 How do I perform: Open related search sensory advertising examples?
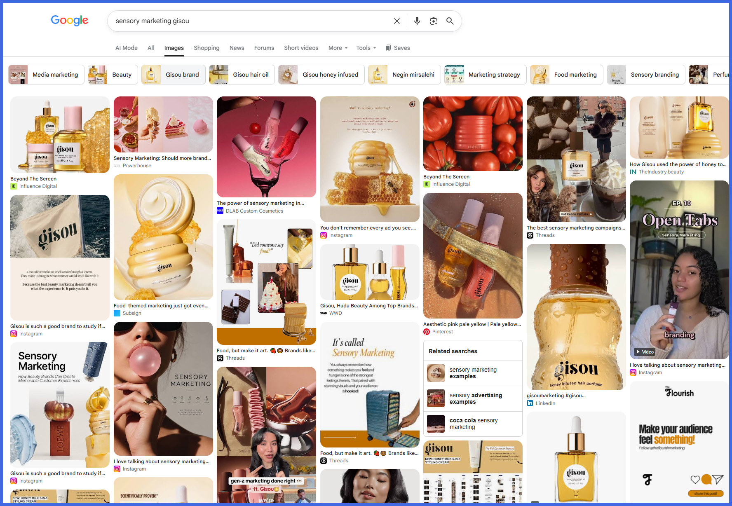(473, 398)
